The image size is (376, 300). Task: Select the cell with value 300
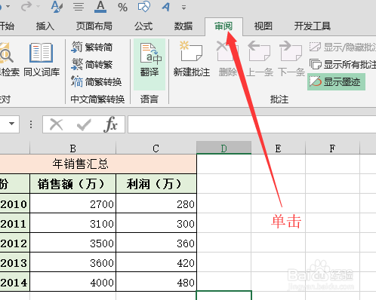tap(156, 223)
